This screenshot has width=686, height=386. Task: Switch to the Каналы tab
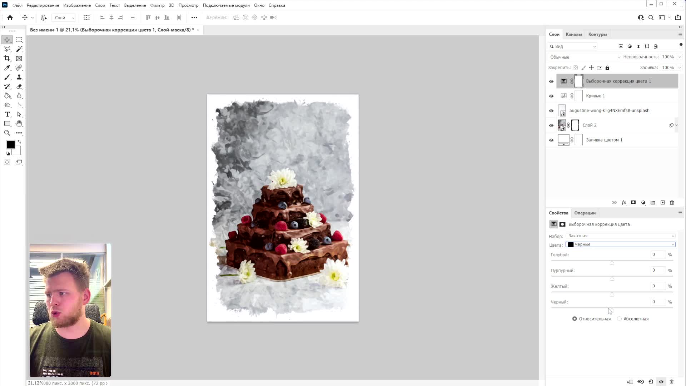coord(573,34)
